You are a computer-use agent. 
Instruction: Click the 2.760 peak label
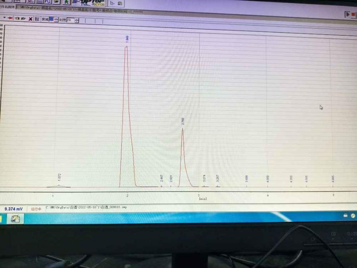[x=182, y=121]
